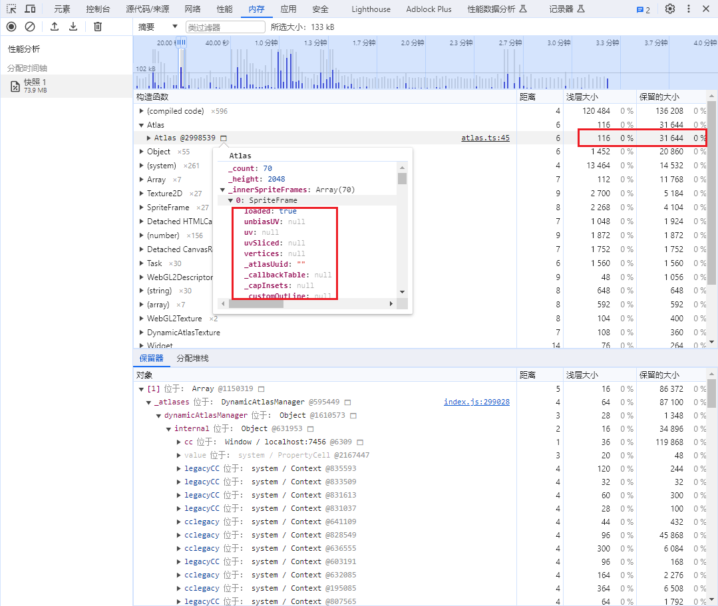
Task: Expand the (compiled code) row
Action: (141, 111)
